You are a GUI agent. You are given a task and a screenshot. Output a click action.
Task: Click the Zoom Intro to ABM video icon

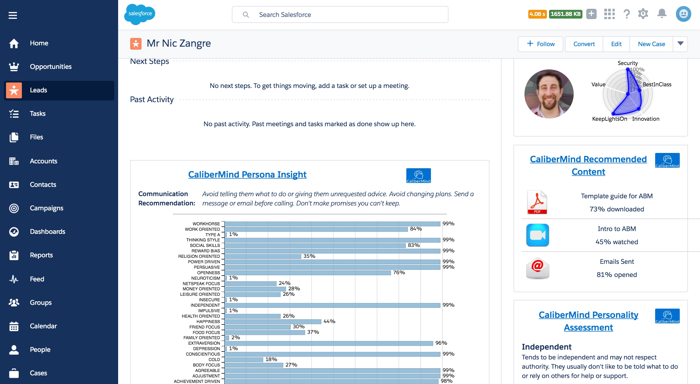coord(537,235)
